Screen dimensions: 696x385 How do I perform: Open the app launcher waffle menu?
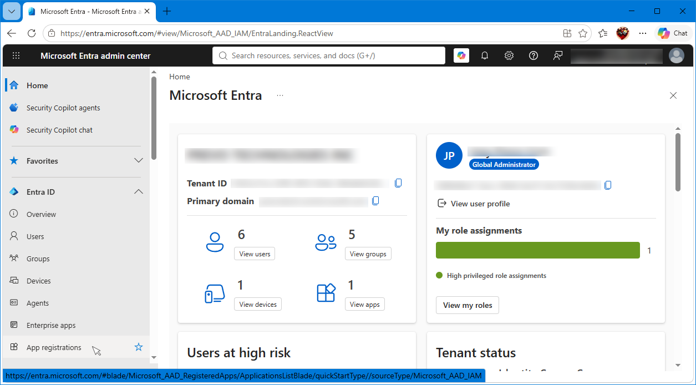[16, 55]
